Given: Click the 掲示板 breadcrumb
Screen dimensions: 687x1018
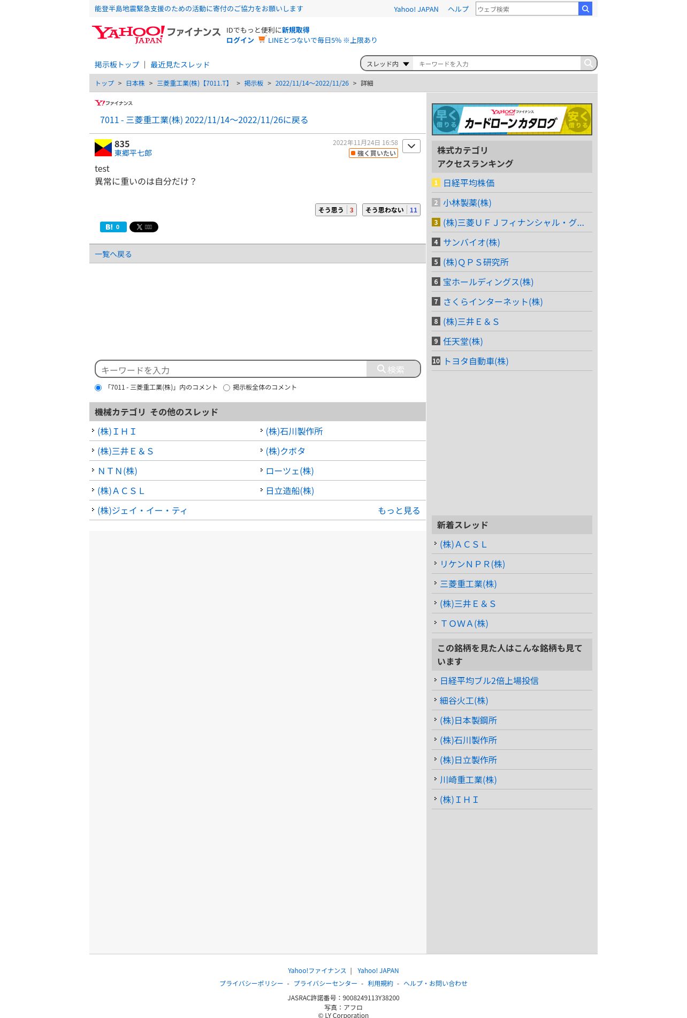Looking at the screenshot, I should tap(254, 83).
